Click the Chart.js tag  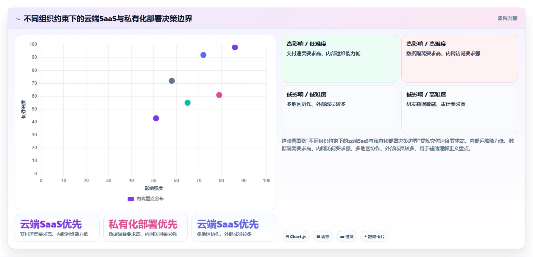coord(296,237)
